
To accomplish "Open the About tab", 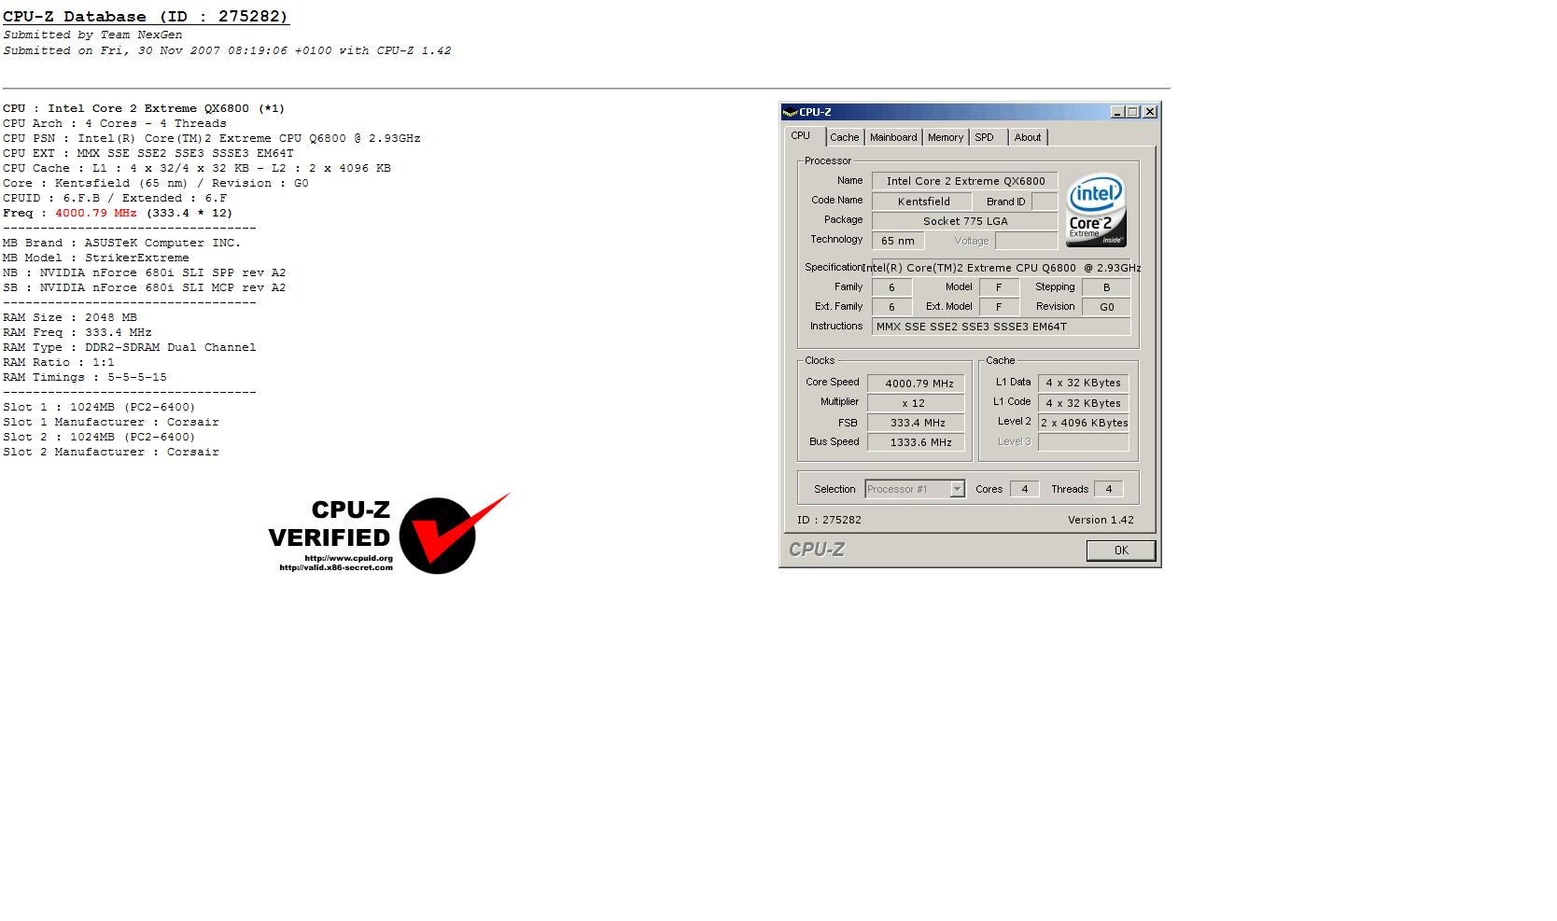I will (1027, 137).
